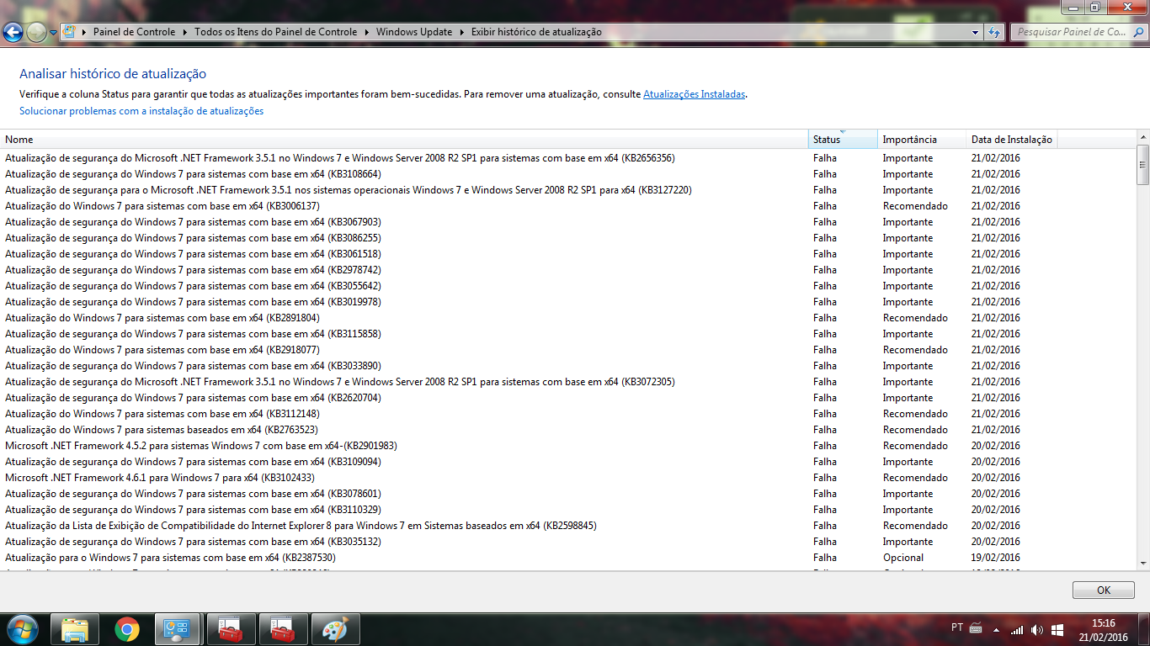This screenshot has height=646, width=1150.
Task: Select the row containing KB3127220
Action: pos(568,190)
